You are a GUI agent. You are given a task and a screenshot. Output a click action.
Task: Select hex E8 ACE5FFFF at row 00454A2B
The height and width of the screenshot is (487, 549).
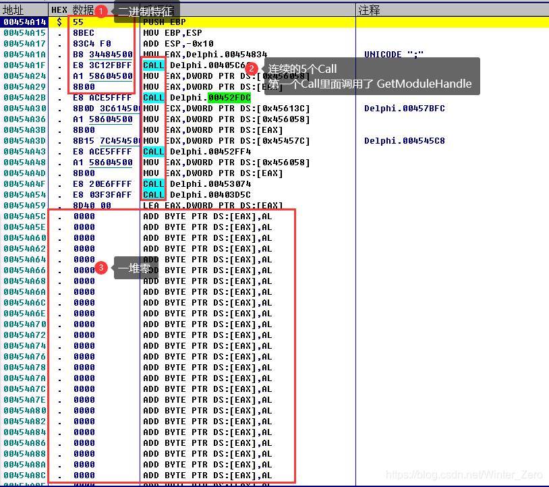point(103,98)
